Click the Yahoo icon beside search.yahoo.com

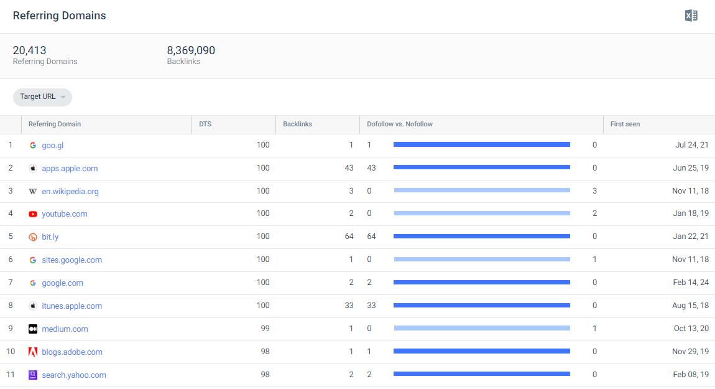(x=32, y=375)
